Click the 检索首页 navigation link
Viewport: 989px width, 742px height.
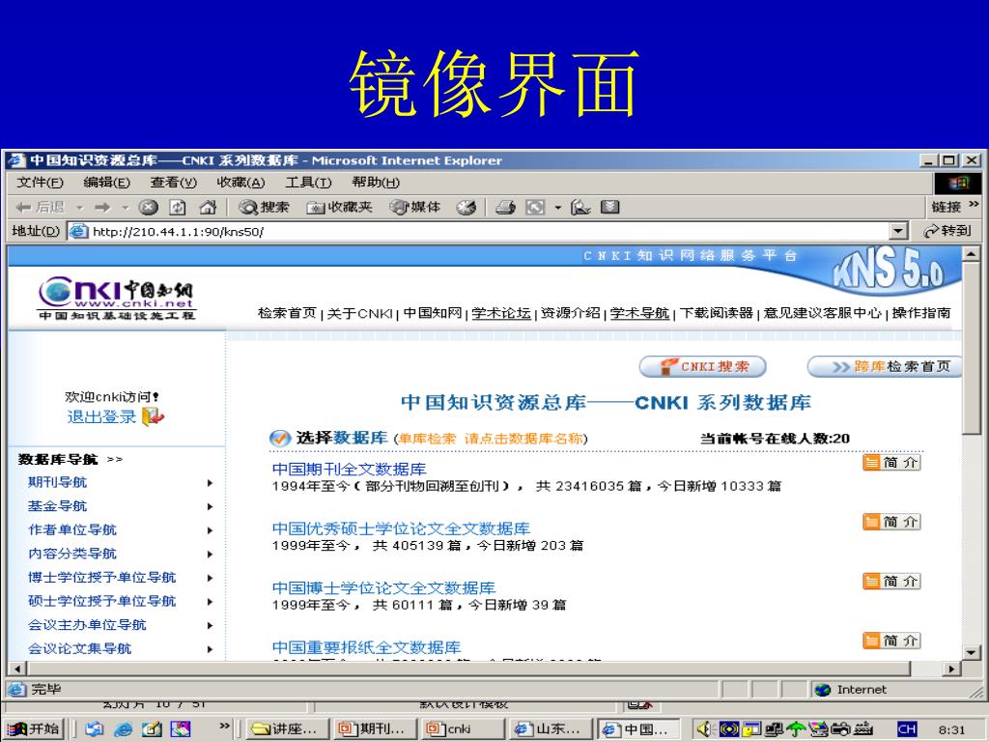287,312
